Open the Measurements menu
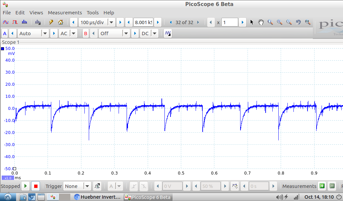 coord(65,12)
